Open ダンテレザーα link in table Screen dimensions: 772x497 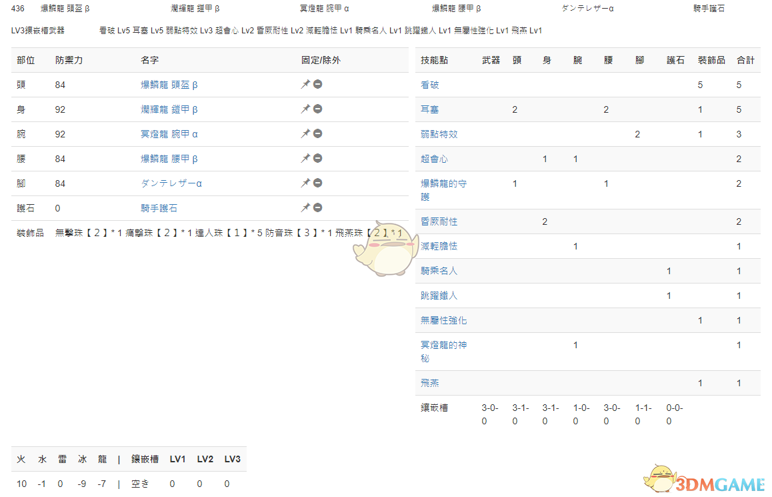(x=171, y=183)
